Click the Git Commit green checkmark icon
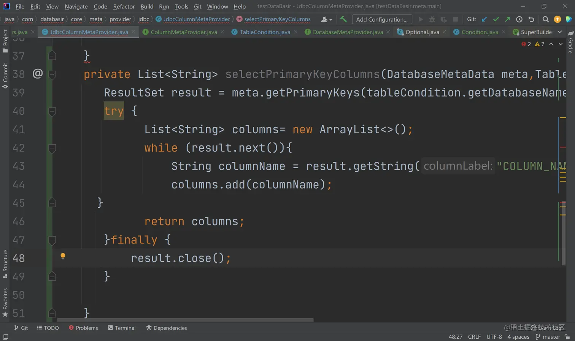 click(x=496, y=19)
